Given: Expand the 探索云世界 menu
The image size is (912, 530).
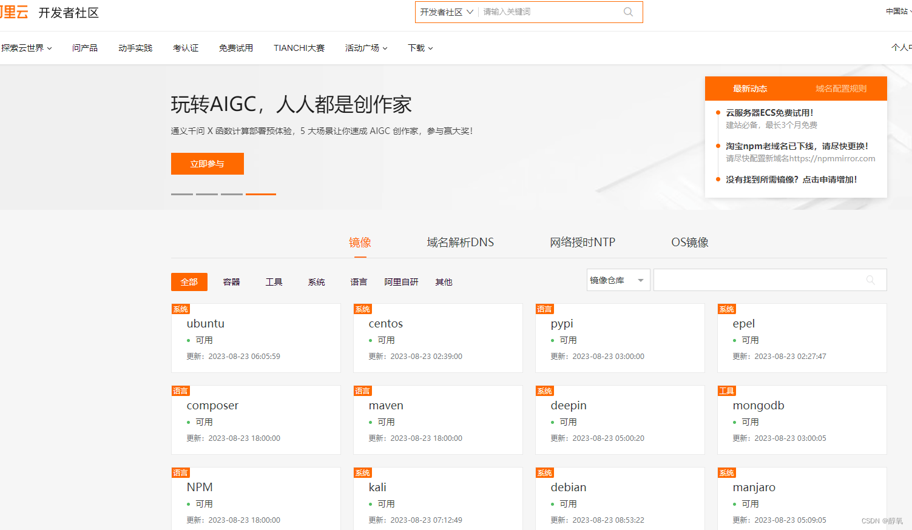Looking at the screenshot, I should [x=25, y=48].
